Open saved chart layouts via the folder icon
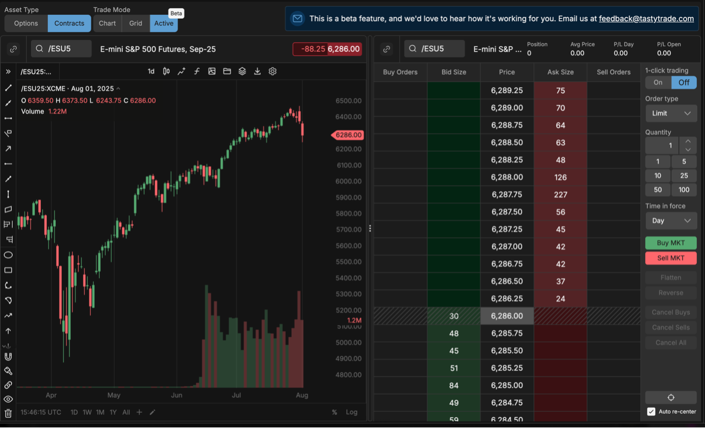 227,71
